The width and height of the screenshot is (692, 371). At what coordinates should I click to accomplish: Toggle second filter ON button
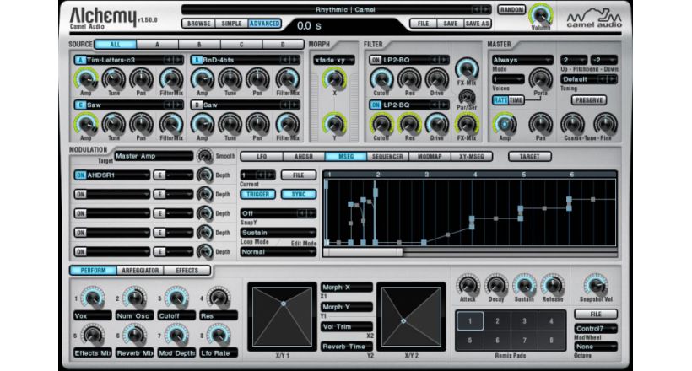click(x=376, y=105)
